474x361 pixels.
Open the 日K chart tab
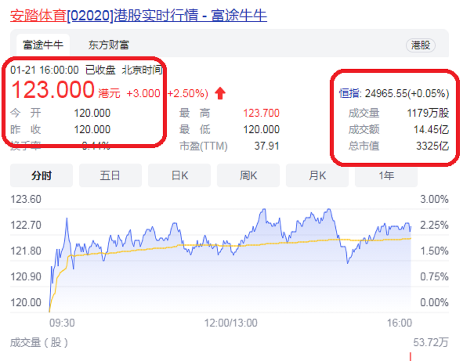click(x=179, y=175)
